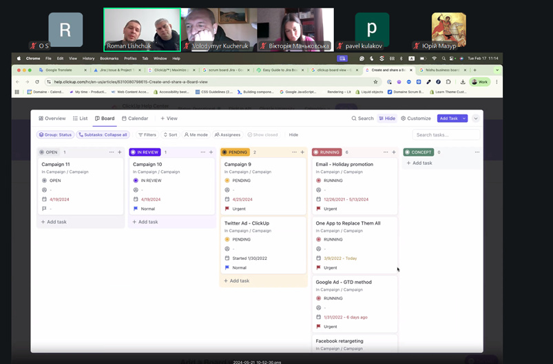Click the Search magnifier in board toolbar
Image resolution: width=553 pixels, height=364 pixels.
click(x=362, y=119)
